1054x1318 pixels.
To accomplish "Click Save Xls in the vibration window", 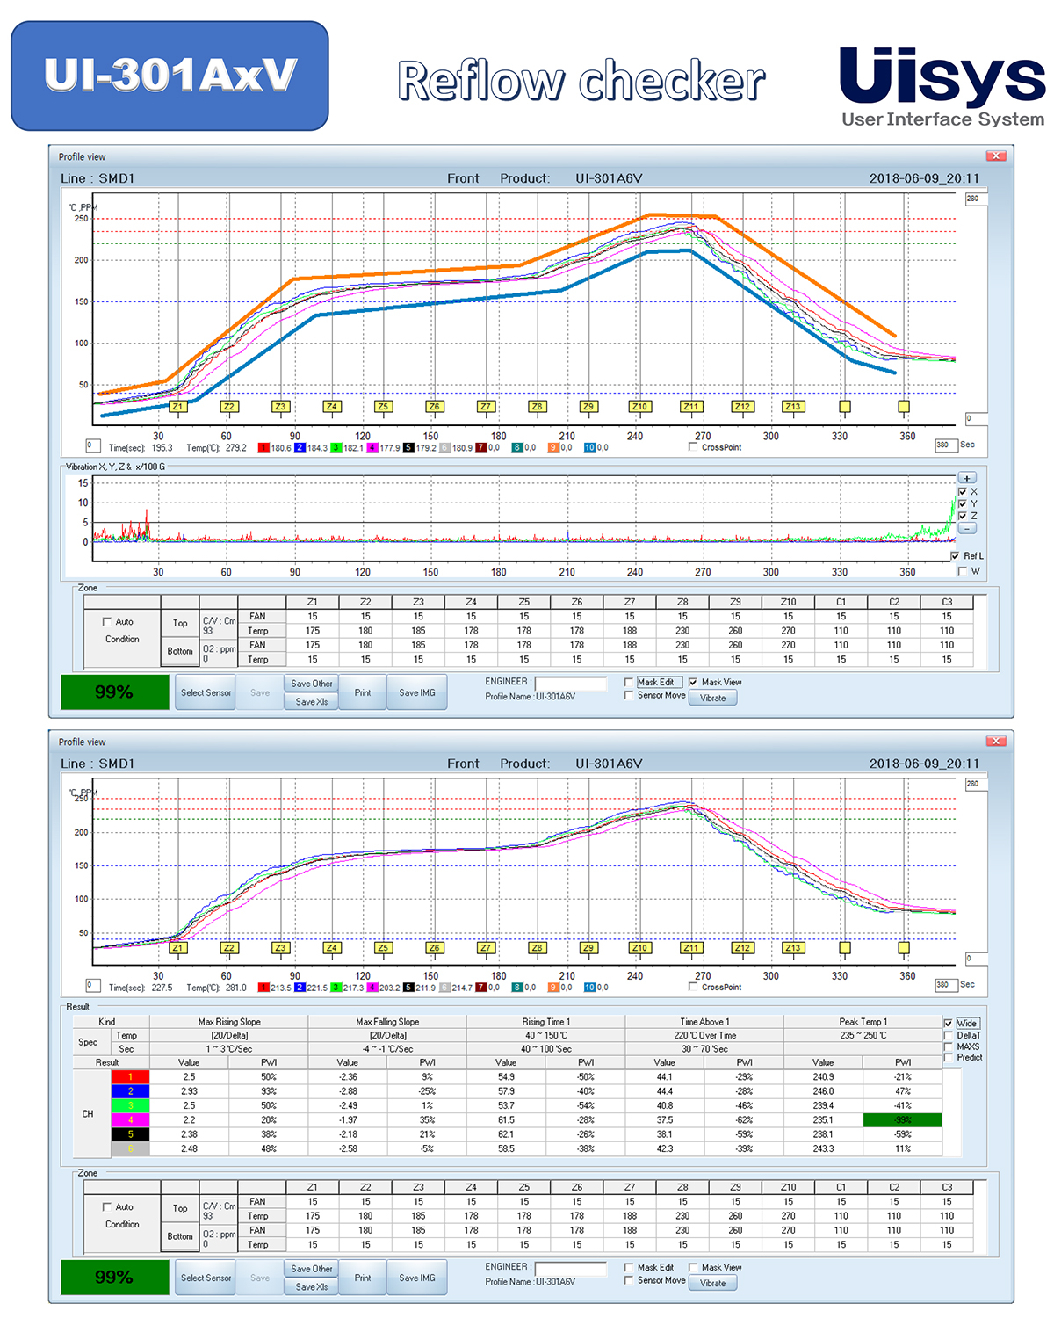I will tap(312, 701).
